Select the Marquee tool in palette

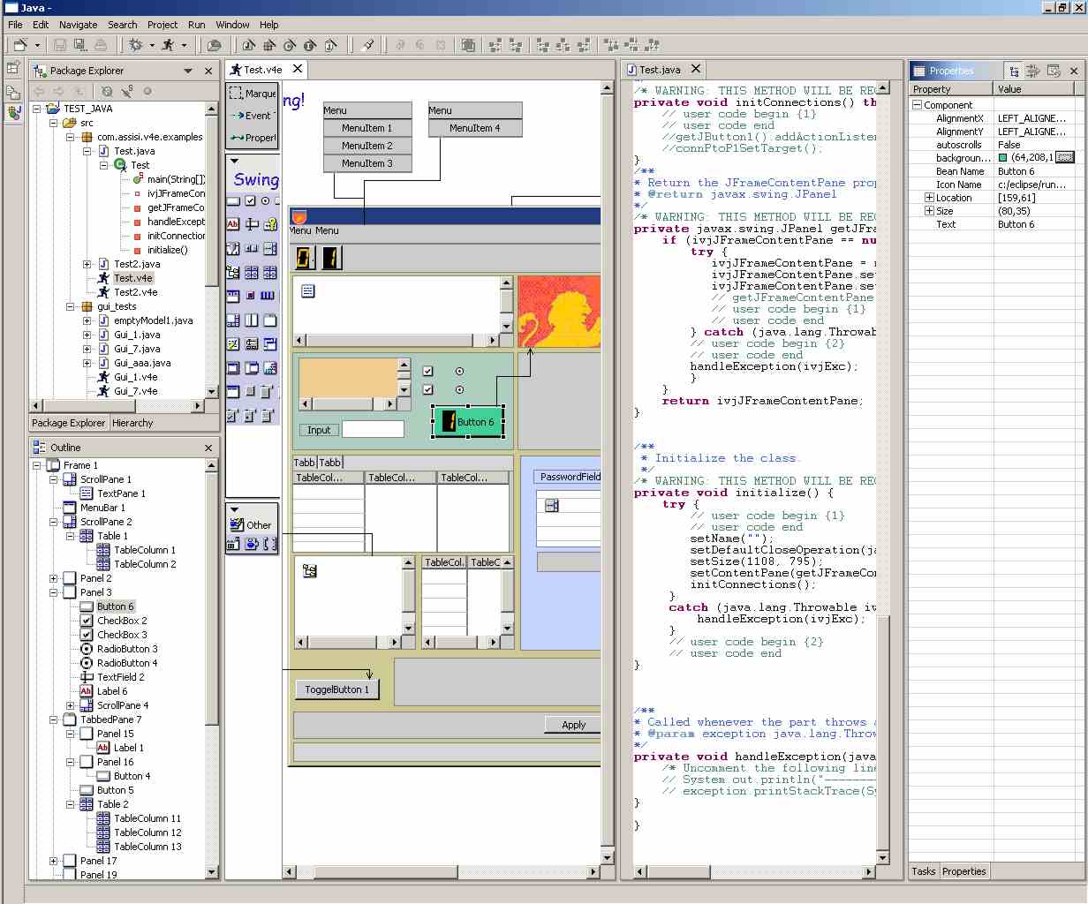[253, 93]
